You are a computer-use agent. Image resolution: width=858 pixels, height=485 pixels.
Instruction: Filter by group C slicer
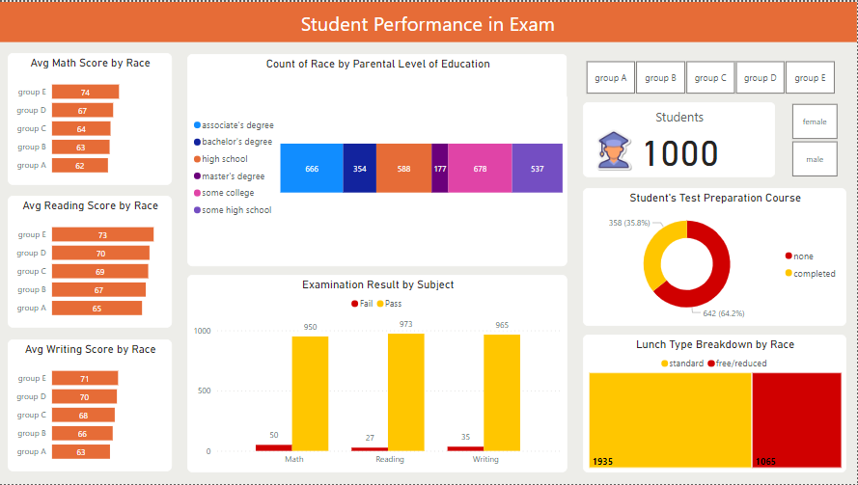(710, 78)
